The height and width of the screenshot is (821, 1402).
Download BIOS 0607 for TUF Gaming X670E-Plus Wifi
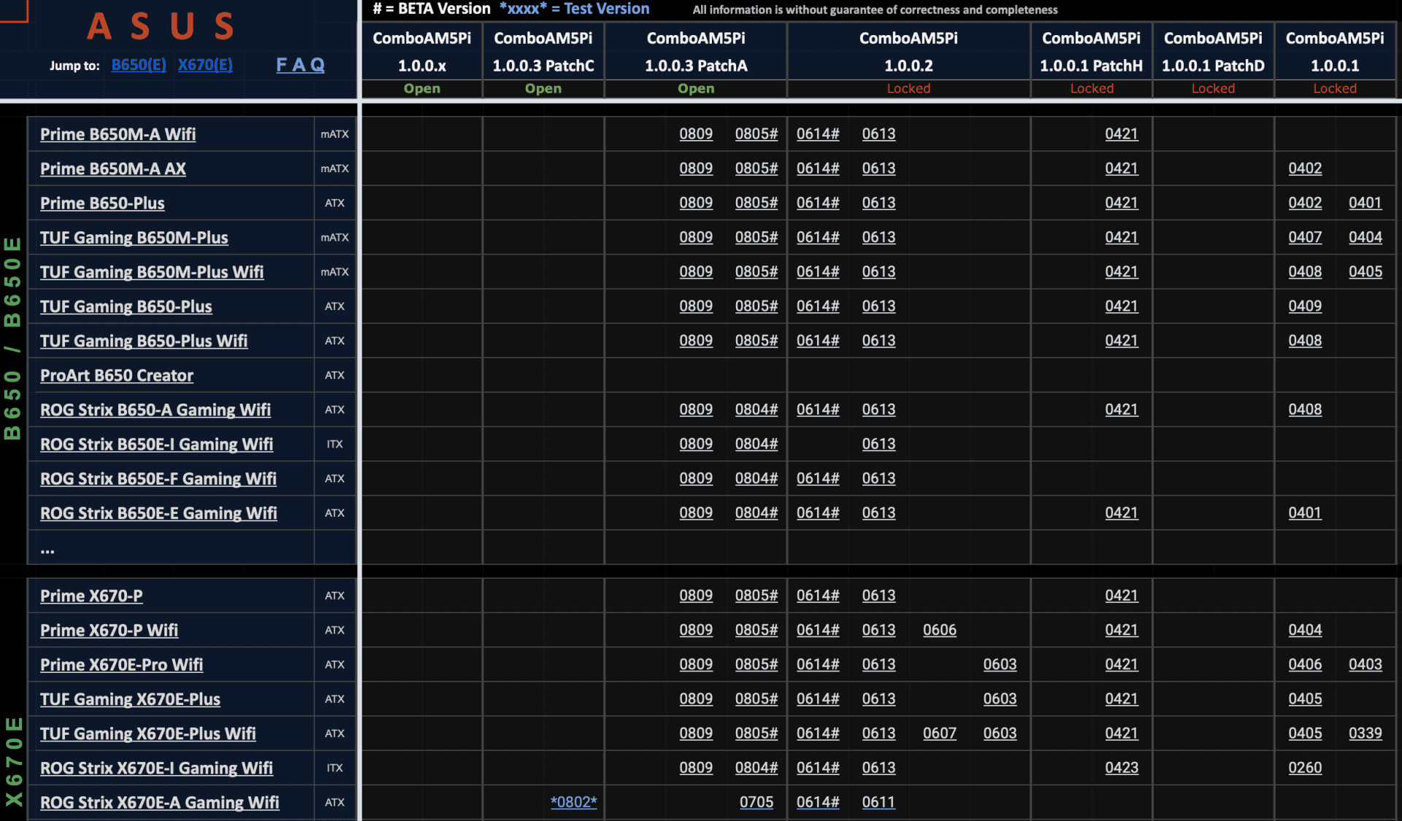click(940, 733)
